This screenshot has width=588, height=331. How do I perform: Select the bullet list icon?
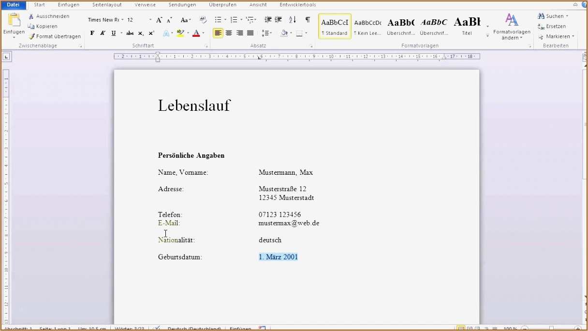pos(218,20)
